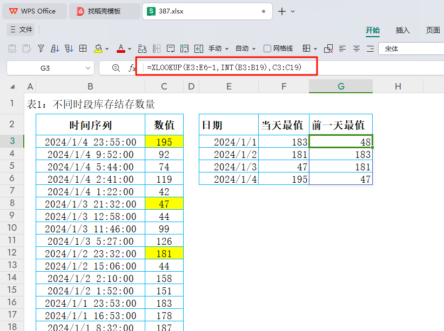Open the 文件 menu
This screenshot has width=444, height=331.
[x=21, y=30]
